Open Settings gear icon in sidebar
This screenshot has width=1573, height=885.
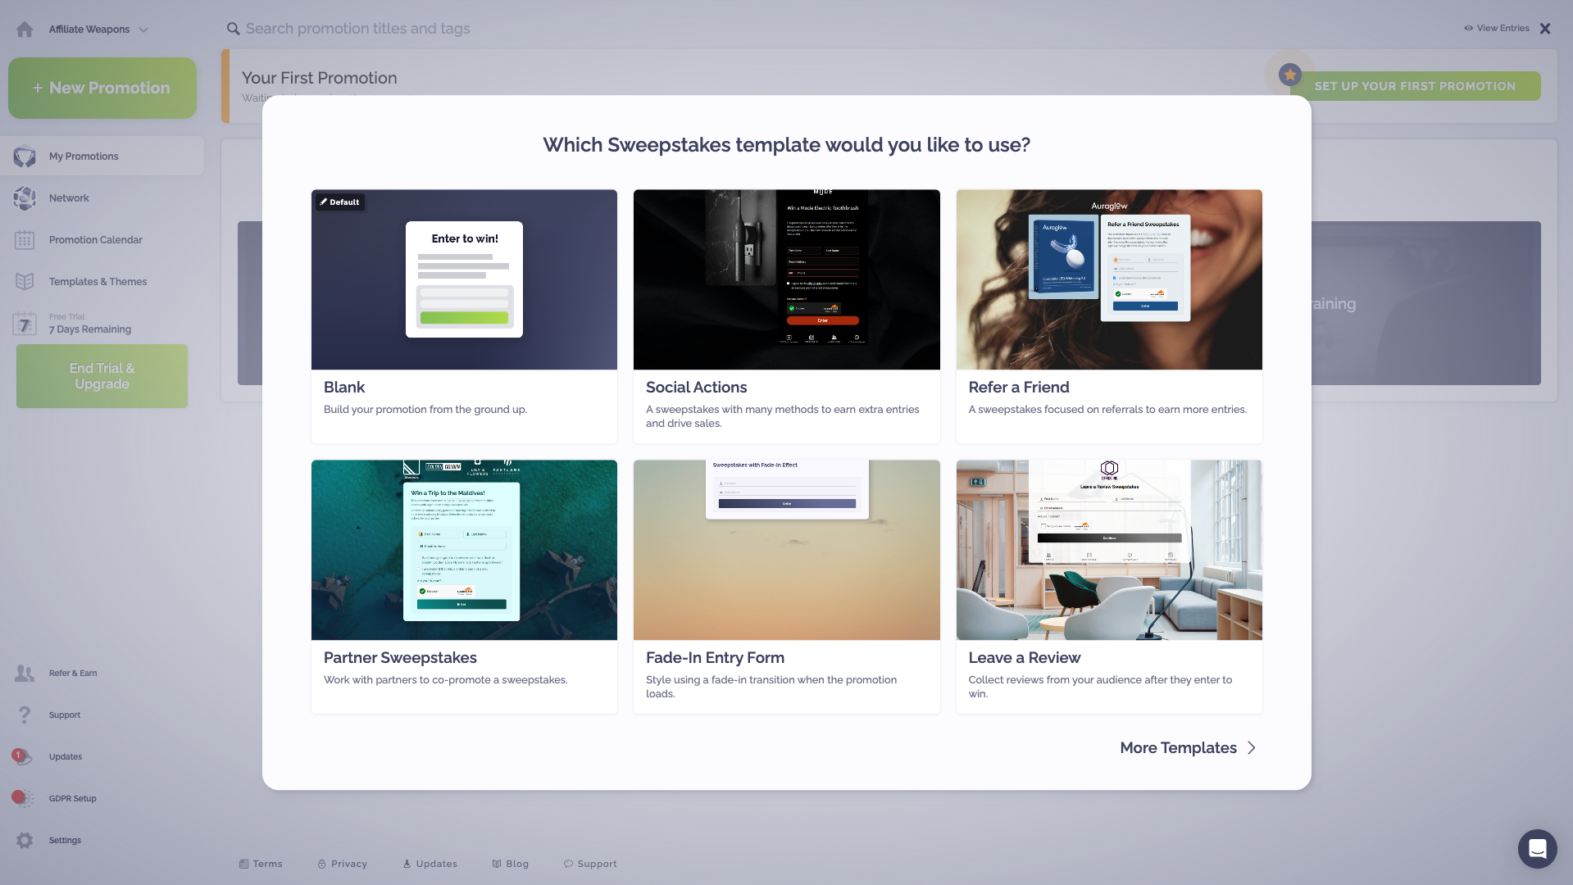tap(25, 840)
